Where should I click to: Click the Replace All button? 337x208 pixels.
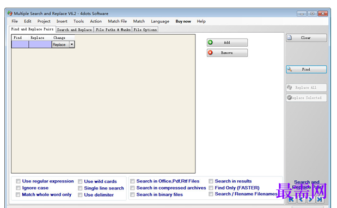pos(307,88)
